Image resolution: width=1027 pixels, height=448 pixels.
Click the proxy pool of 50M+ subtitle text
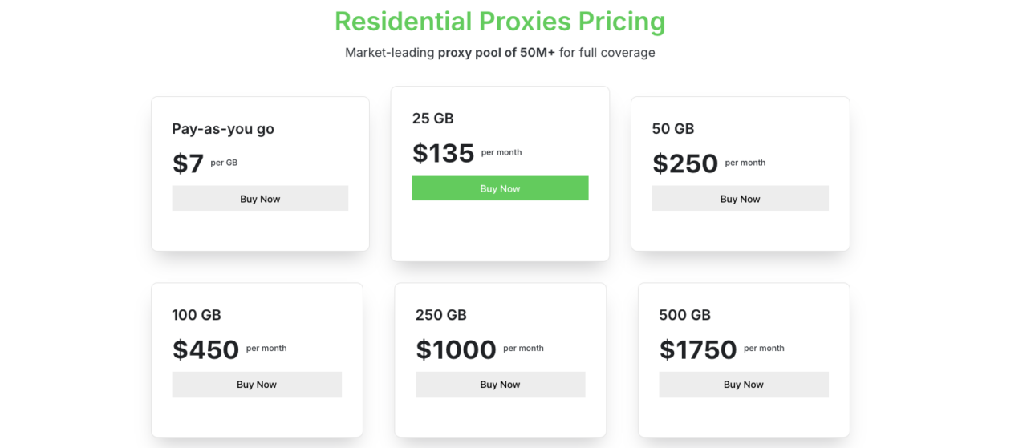tap(497, 53)
